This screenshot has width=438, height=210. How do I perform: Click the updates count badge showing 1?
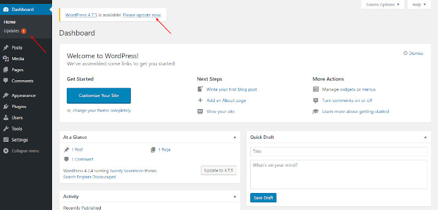(x=24, y=31)
